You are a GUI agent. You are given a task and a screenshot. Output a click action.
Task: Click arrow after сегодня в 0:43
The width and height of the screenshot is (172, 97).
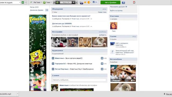(91, 26)
